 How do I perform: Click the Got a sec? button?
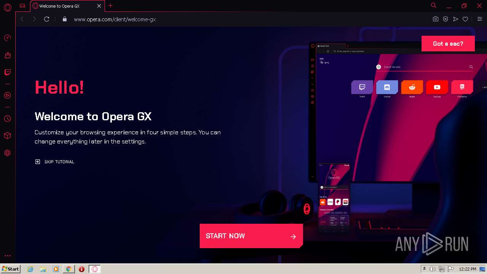pos(448,43)
